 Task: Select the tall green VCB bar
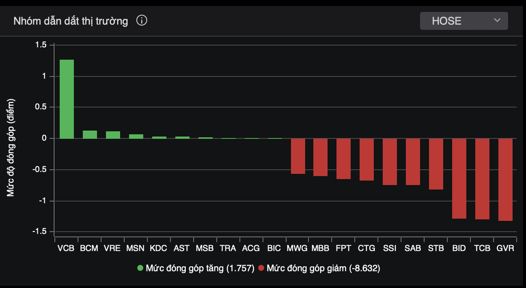pyautogui.click(x=67, y=99)
